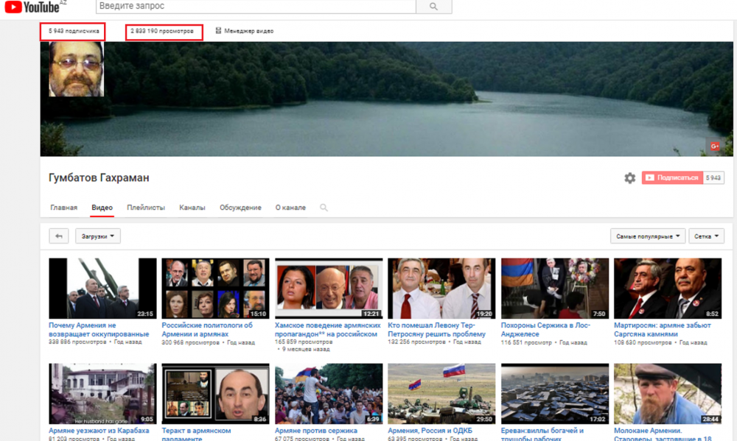This screenshot has height=441, width=737.
Task: Open the О канале tab
Action: coord(290,208)
